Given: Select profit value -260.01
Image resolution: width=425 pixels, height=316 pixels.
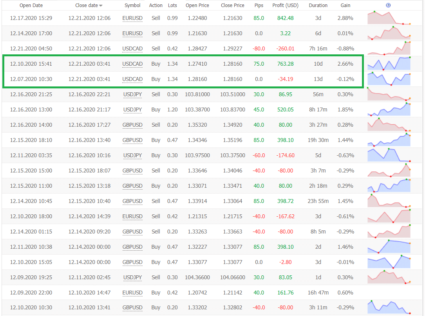Looking at the screenshot, I should (285, 49).
